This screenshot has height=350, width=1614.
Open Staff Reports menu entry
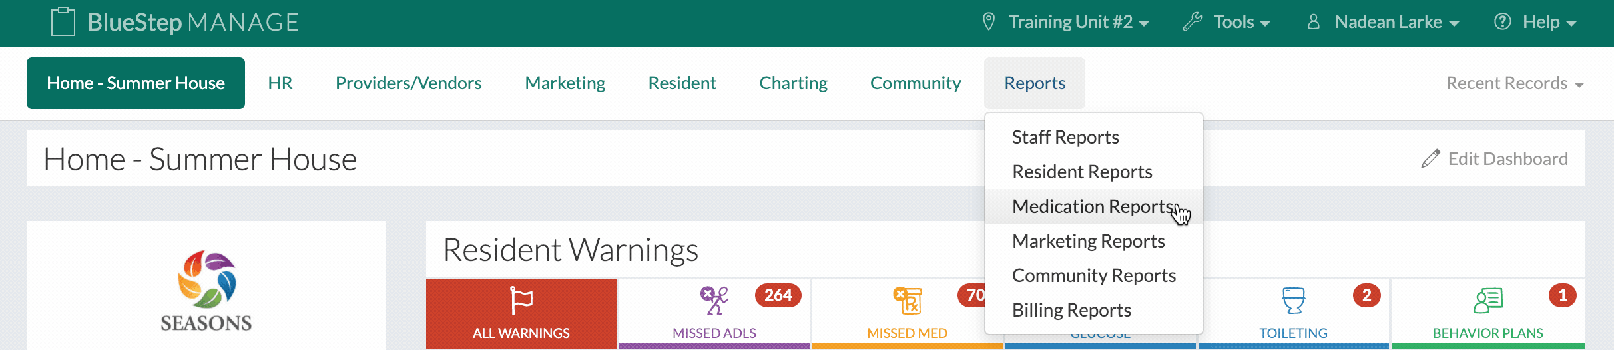point(1065,137)
